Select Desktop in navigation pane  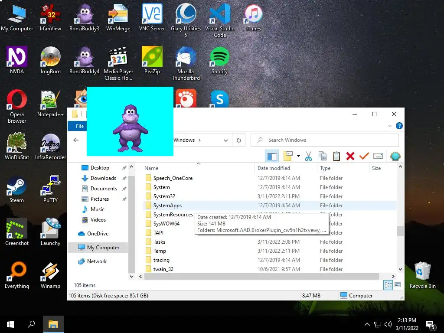click(100, 168)
